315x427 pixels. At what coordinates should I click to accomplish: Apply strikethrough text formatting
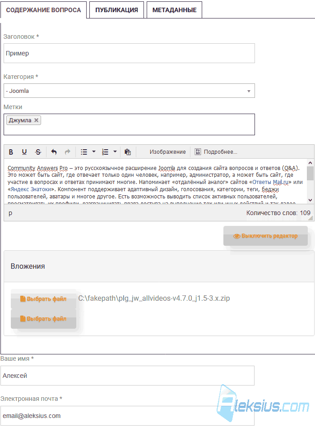coord(38,152)
